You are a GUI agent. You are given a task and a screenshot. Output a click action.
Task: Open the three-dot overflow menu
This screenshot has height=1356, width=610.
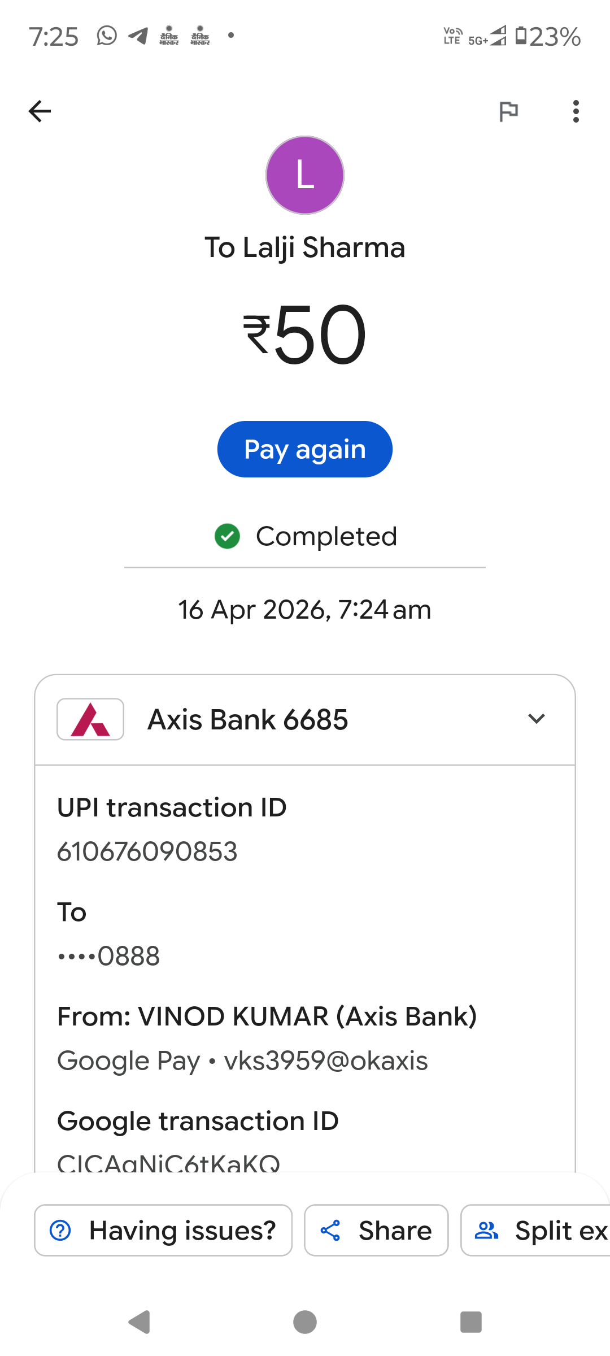(x=576, y=111)
